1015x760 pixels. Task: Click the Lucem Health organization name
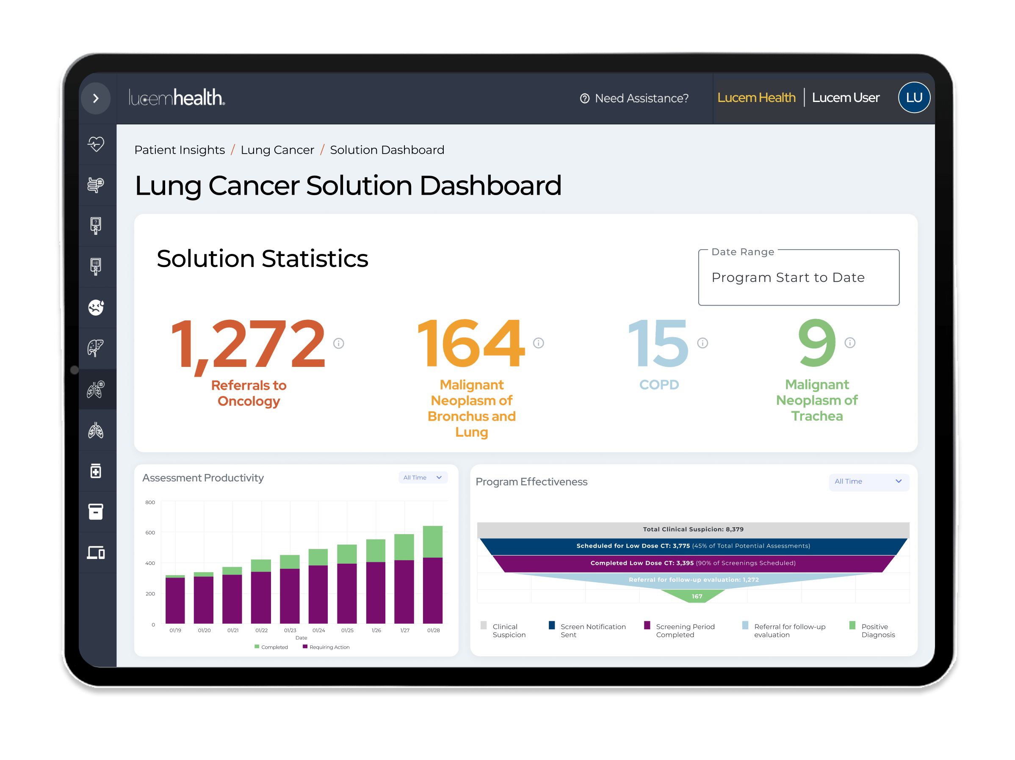[756, 98]
